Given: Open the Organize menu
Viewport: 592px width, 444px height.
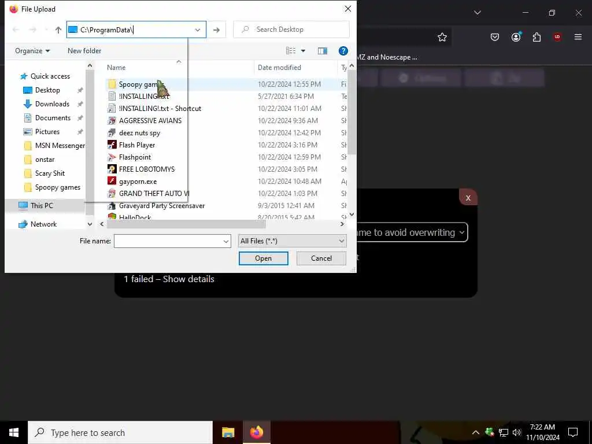Looking at the screenshot, I should (32, 51).
